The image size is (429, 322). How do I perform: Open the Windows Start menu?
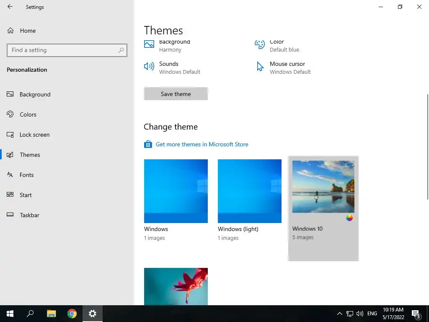10,314
